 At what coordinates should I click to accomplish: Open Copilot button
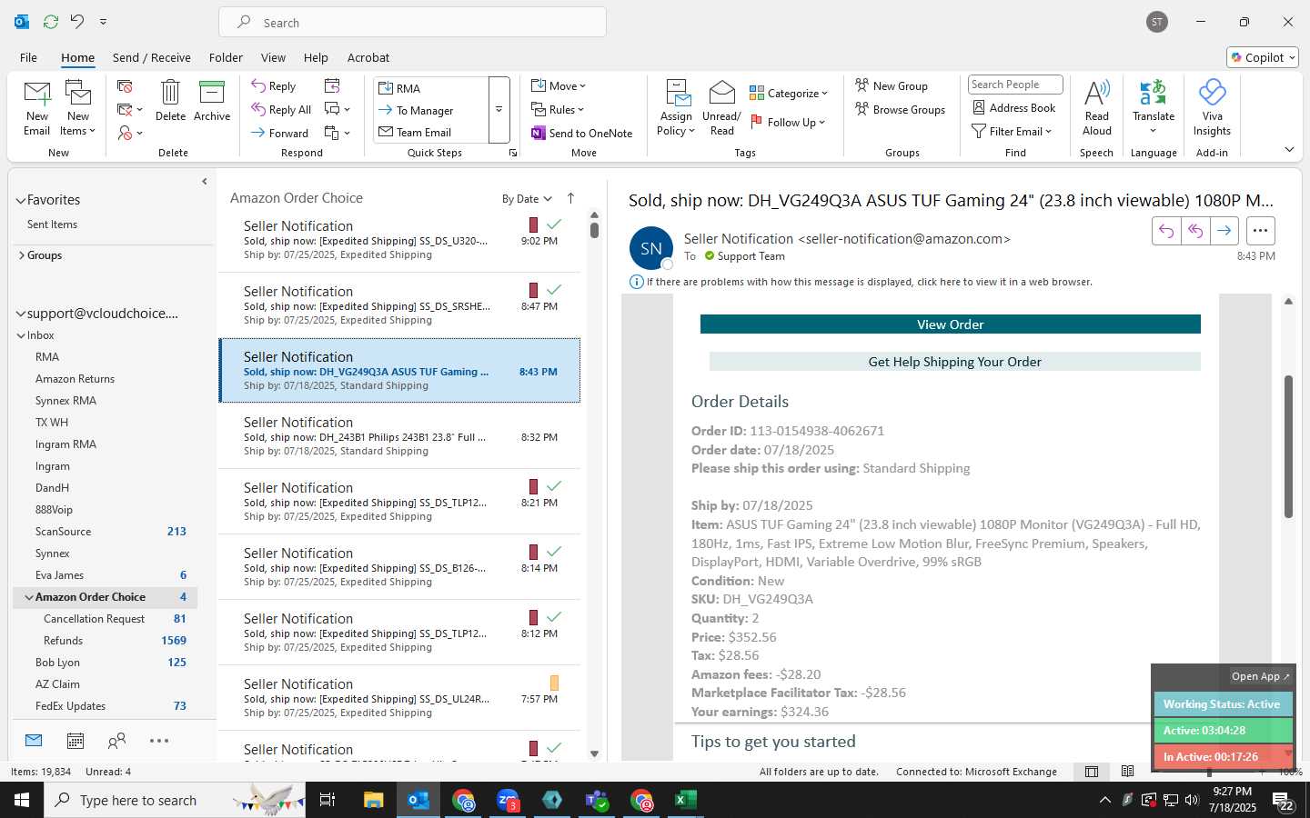click(x=1263, y=57)
